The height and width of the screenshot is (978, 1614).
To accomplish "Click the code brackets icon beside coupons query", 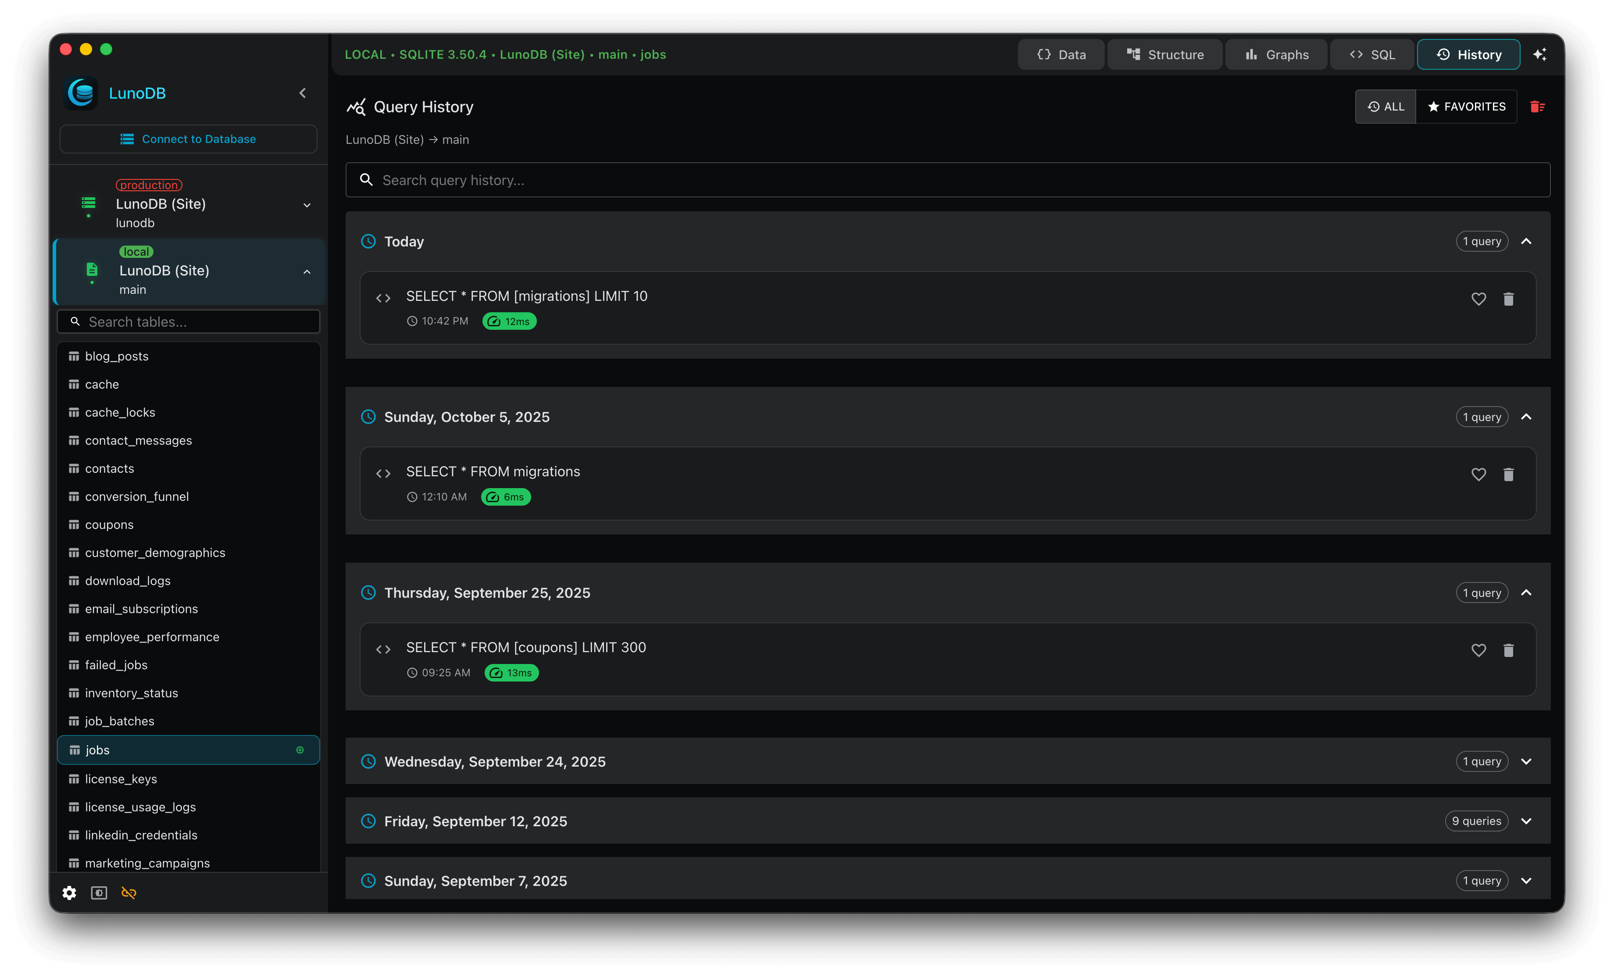I will [x=383, y=649].
